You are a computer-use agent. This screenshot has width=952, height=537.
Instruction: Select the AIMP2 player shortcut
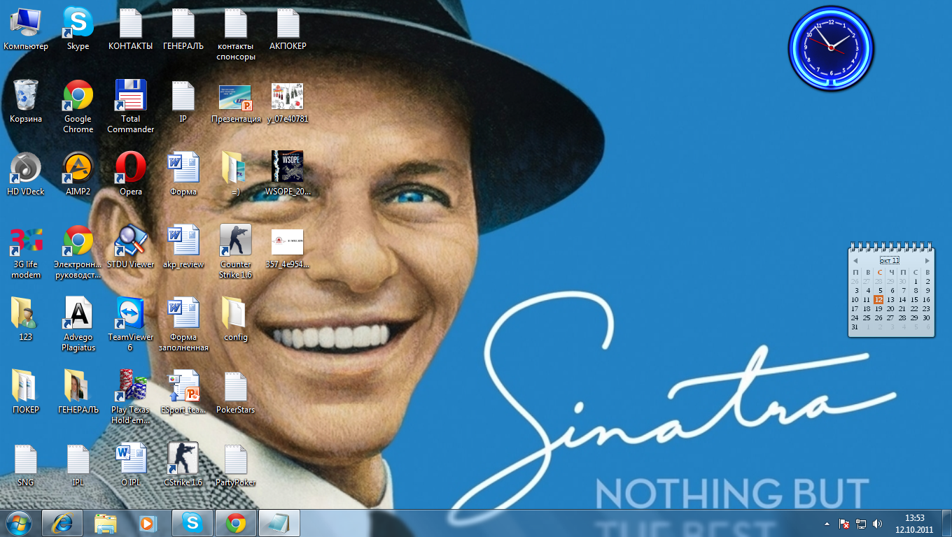coord(78,168)
